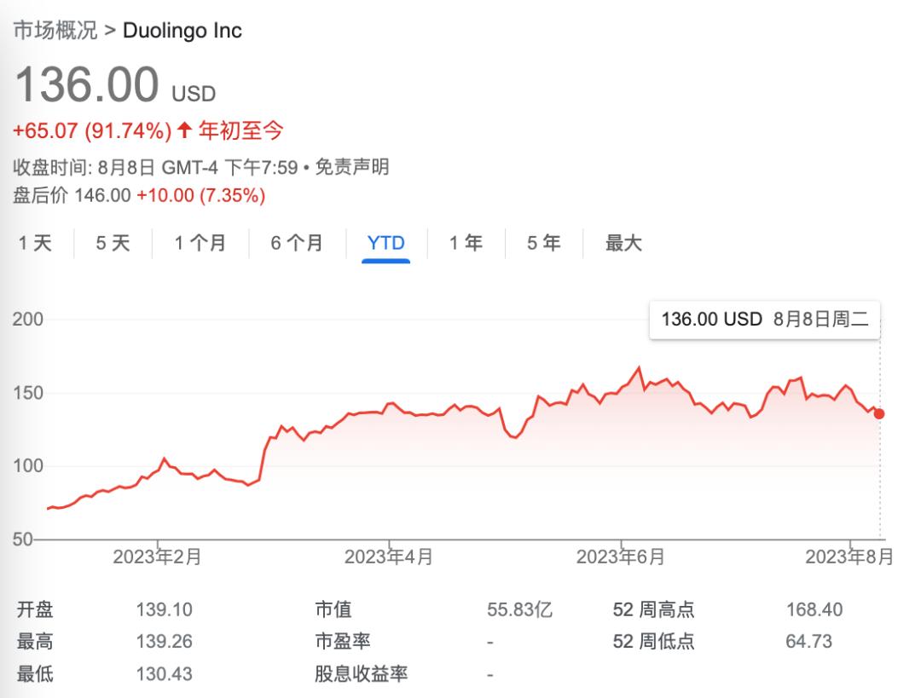Click the YTD range tab
921x698 pixels.
385,243
